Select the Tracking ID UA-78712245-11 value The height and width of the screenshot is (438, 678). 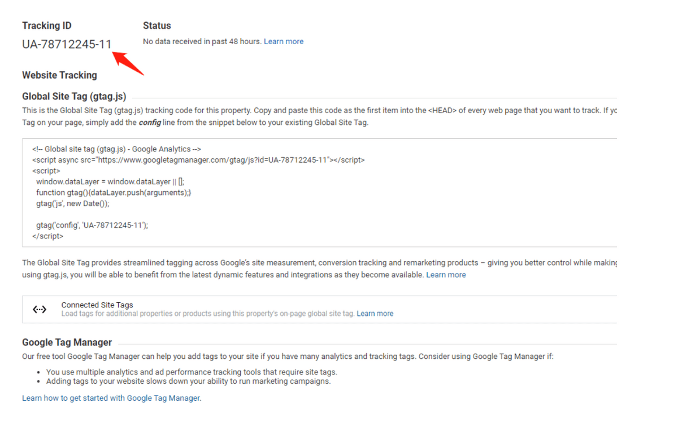(x=67, y=44)
